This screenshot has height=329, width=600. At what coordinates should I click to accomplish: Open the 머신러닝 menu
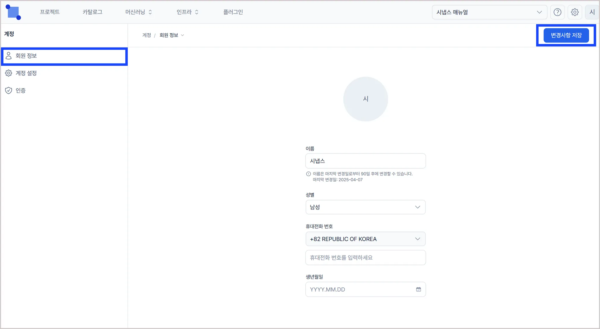coord(139,12)
